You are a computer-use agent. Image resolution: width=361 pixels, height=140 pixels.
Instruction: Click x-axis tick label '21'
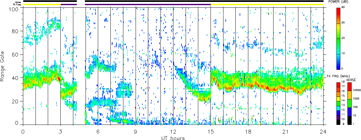click(x=285, y=131)
